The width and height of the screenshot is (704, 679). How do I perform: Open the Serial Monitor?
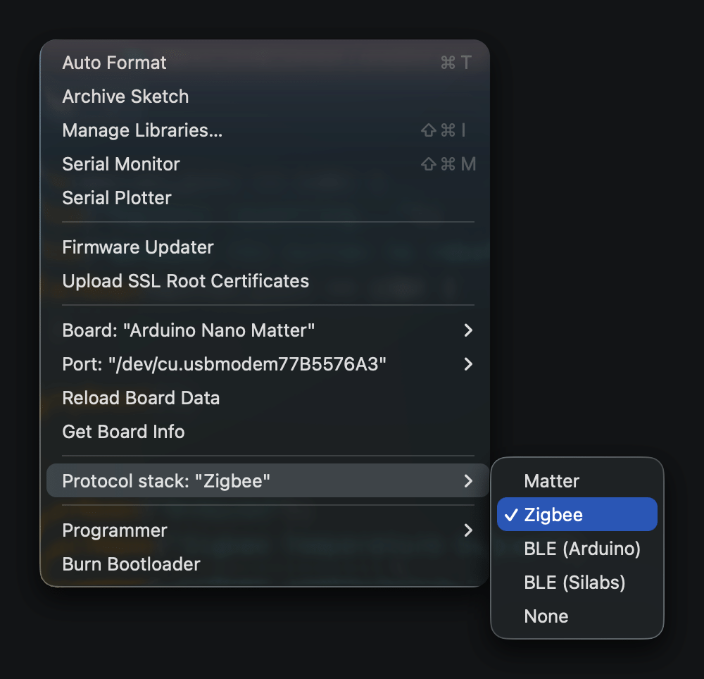tap(268, 164)
